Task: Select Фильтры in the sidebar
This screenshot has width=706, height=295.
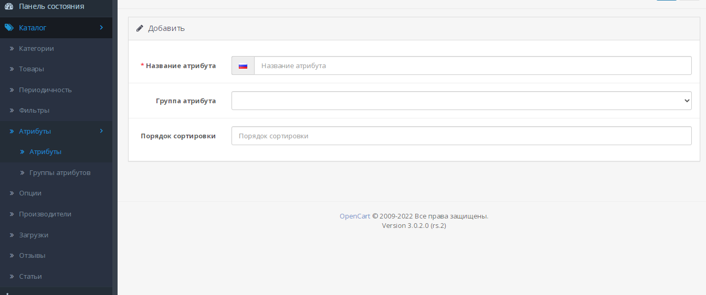Action: click(56, 111)
